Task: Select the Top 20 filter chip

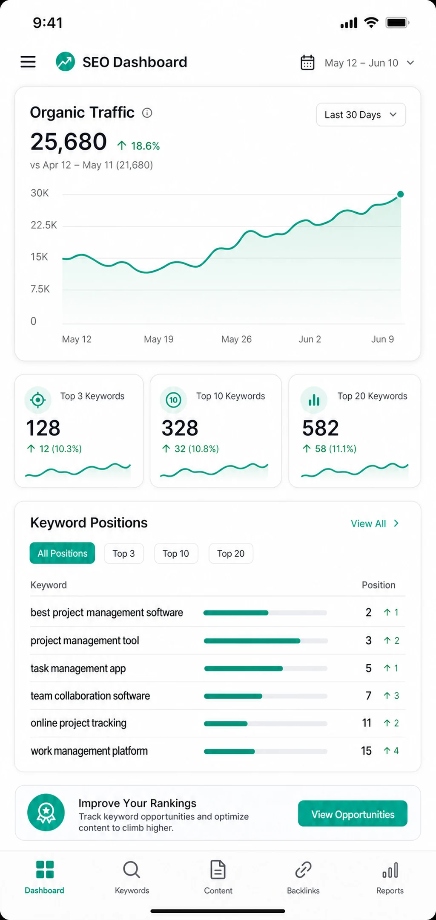Action: coord(231,553)
